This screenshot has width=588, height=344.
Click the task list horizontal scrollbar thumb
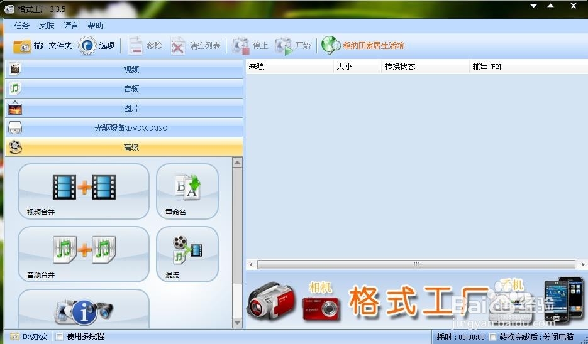[x=416, y=265]
